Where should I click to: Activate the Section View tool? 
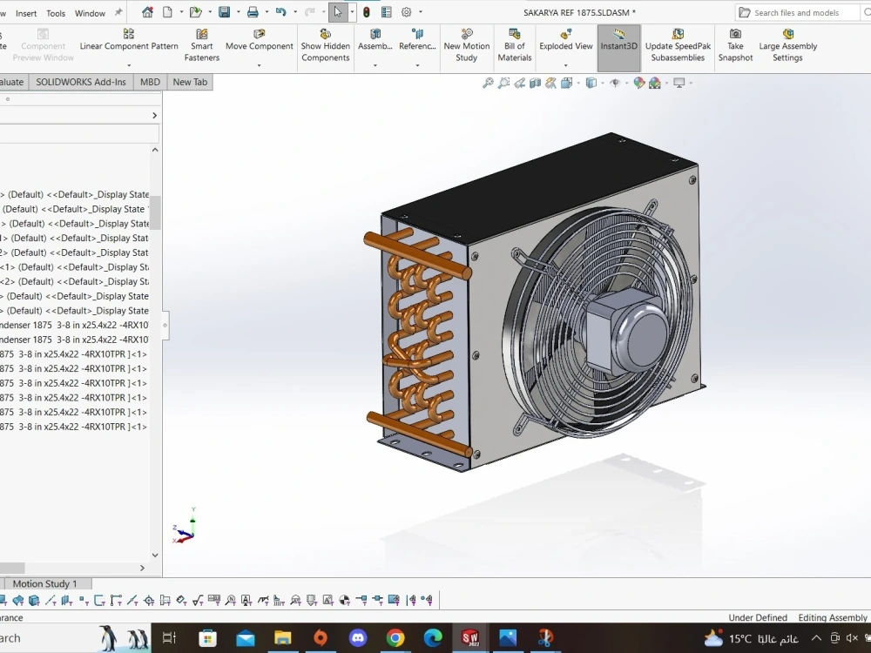tap(533, 83)
